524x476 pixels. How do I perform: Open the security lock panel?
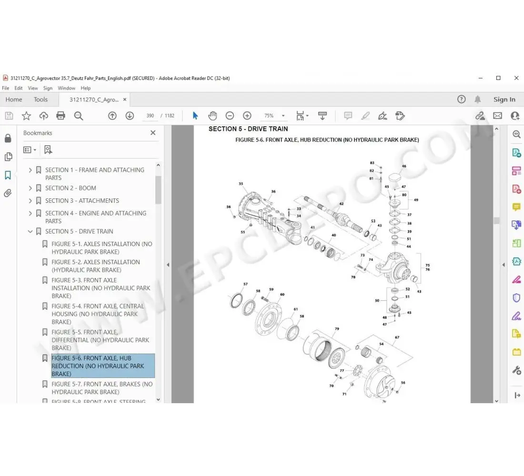click(8, 139)
